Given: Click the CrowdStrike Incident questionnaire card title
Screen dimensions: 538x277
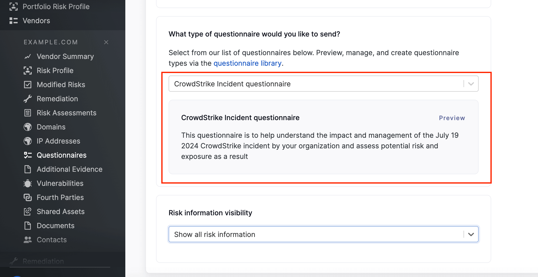Looking at the screenshot, I should (240, 118).
